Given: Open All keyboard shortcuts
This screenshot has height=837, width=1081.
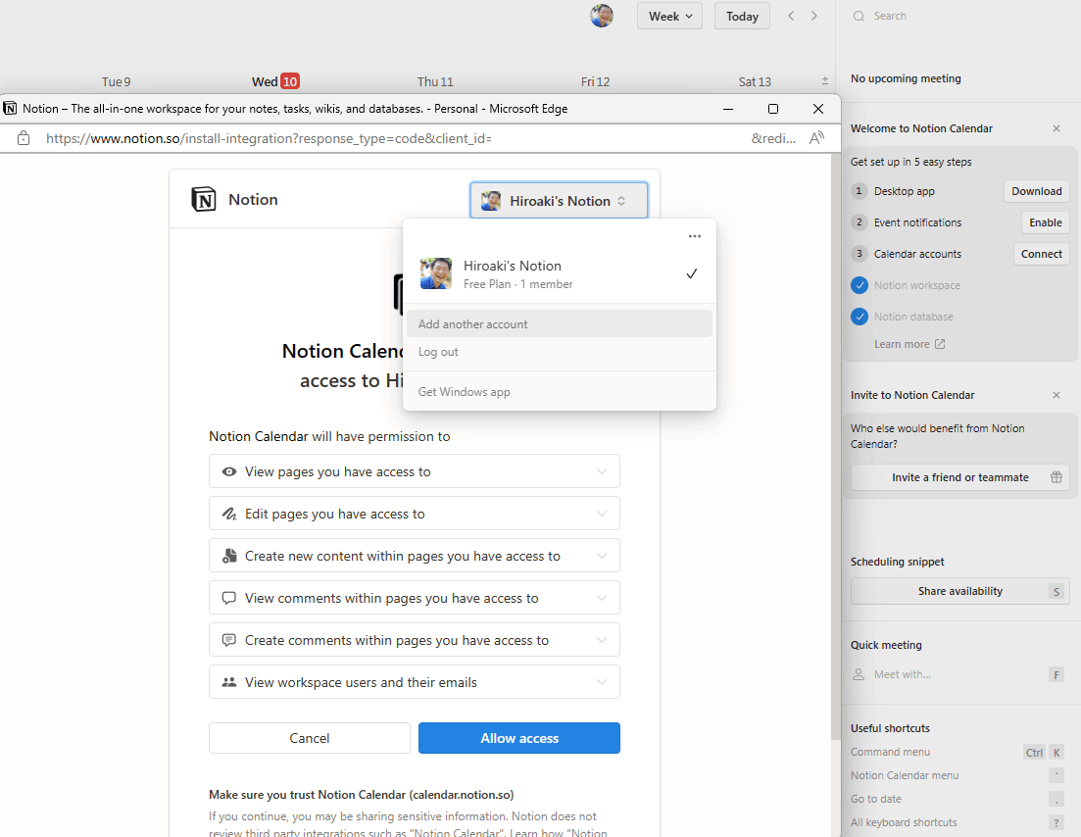Looking at the screenshot, I should point(958,822).
